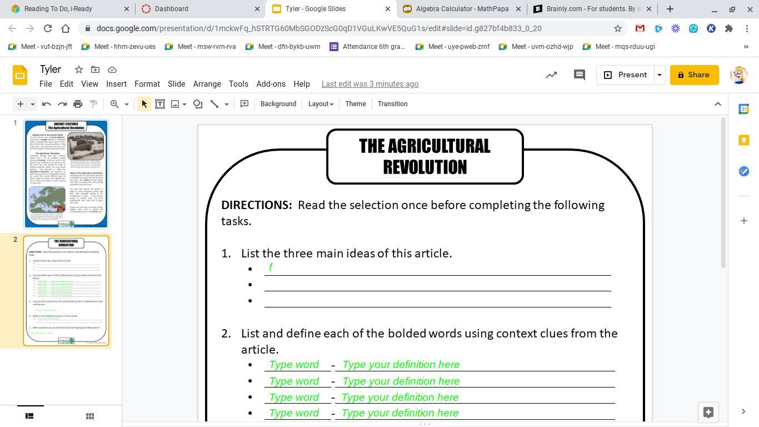The image size is (759, 427).
Task: Click the Background button
Action: pyautogui.click(x=278, y=104)
